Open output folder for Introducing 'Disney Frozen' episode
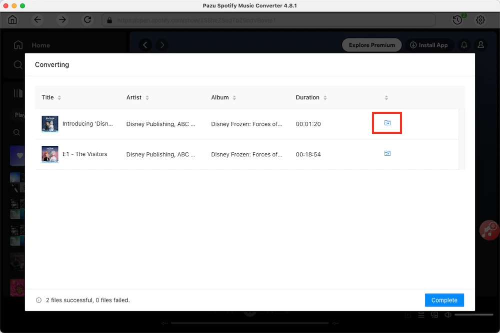500x333 pixels. [x=387, y=122]
